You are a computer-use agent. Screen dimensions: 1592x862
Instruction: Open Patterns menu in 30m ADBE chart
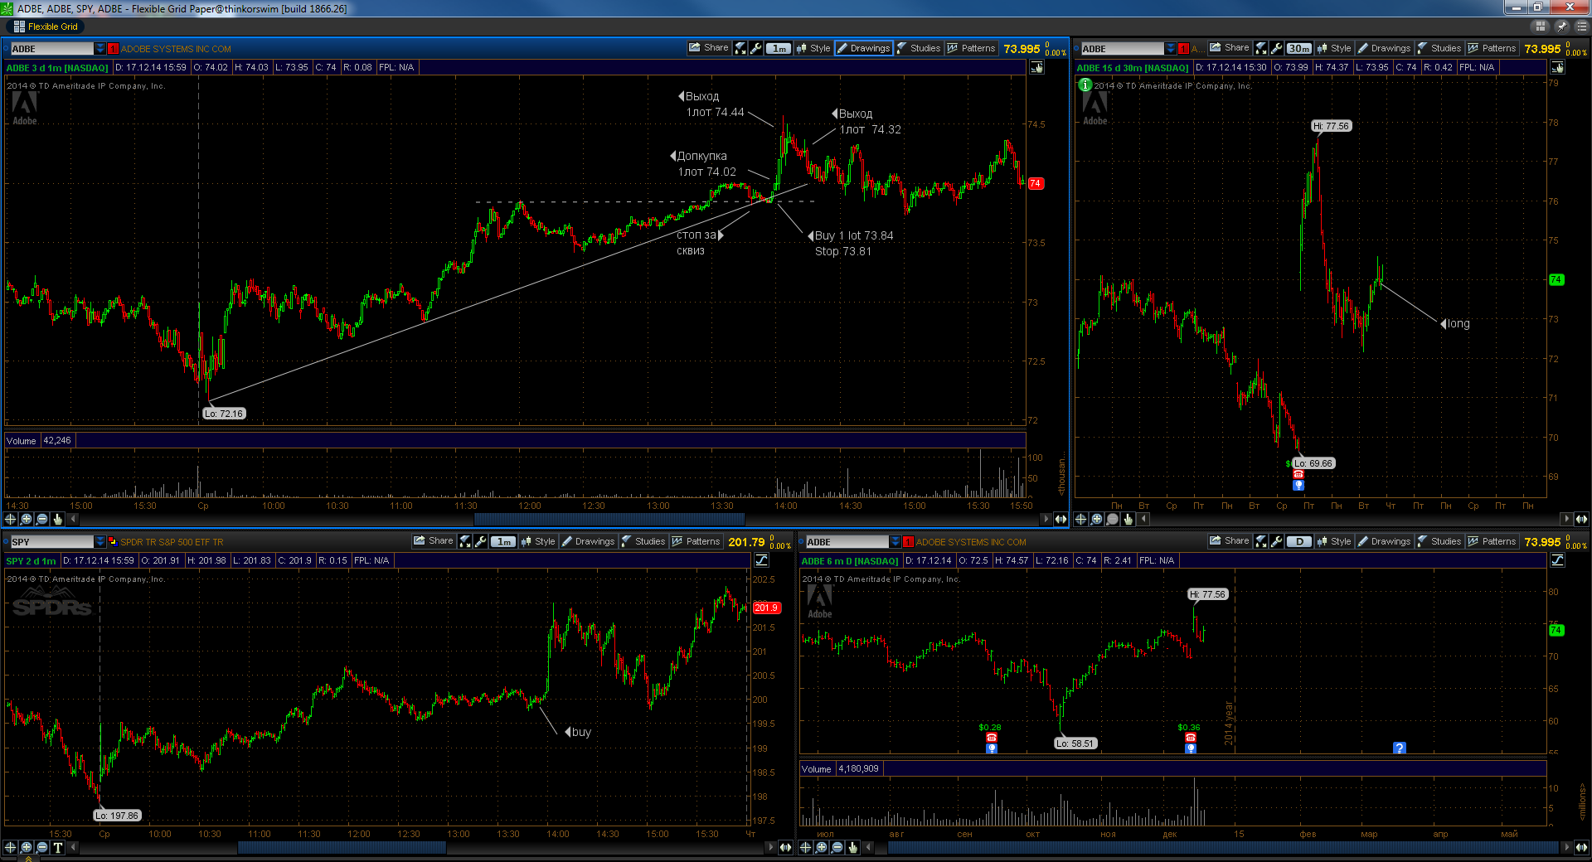1492,48
